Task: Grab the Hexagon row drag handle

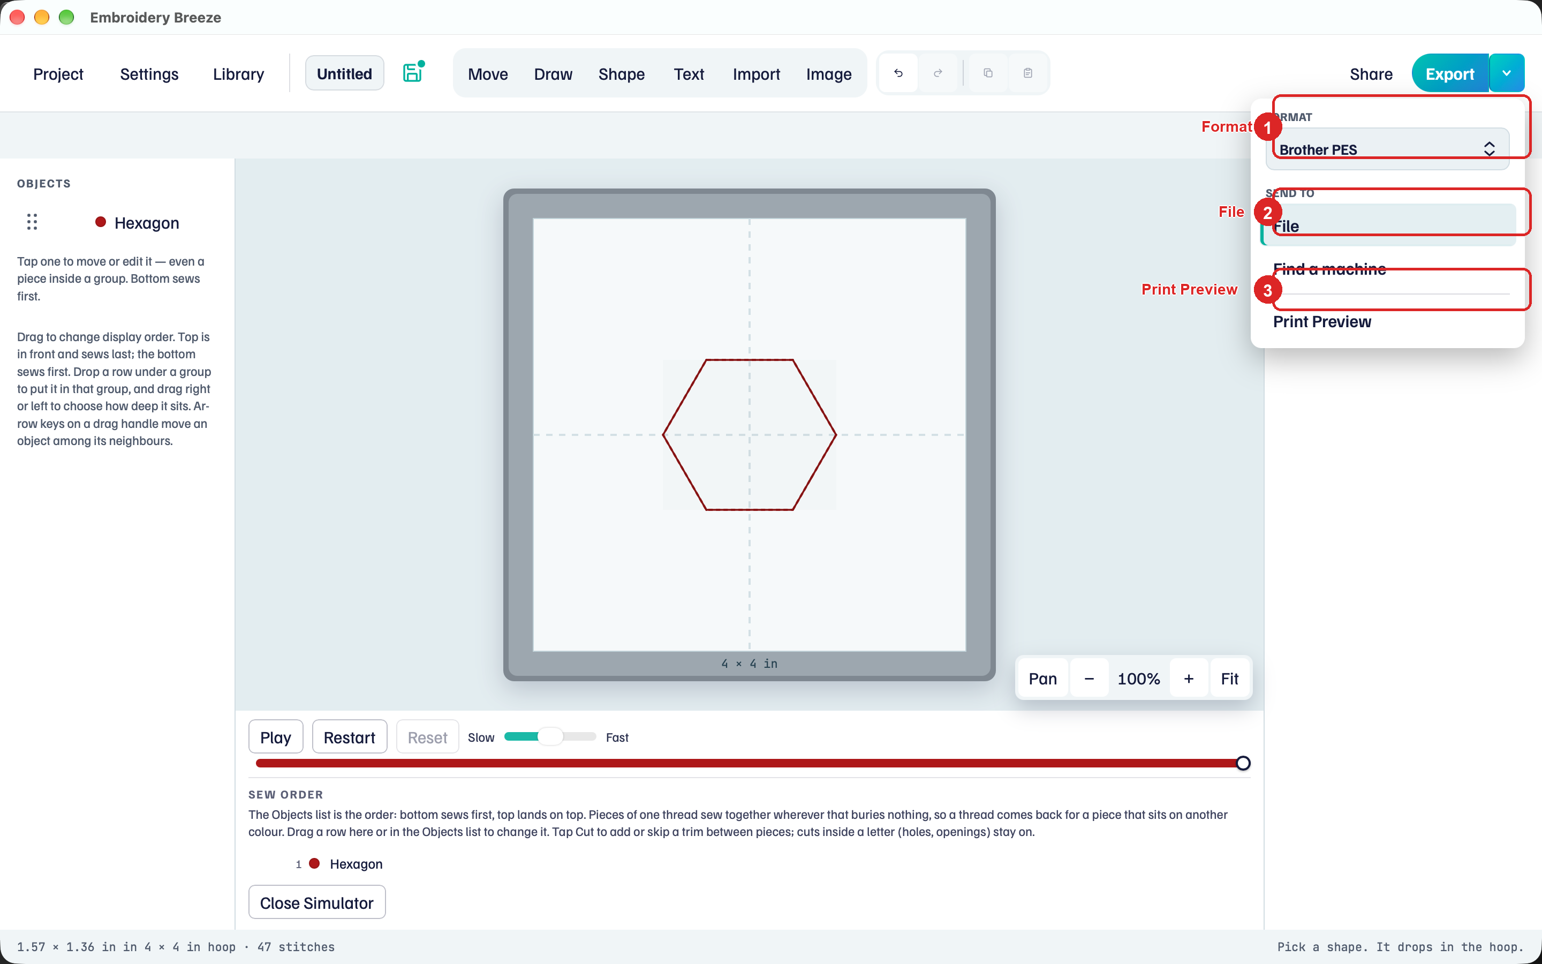Action: coord(32,222)
